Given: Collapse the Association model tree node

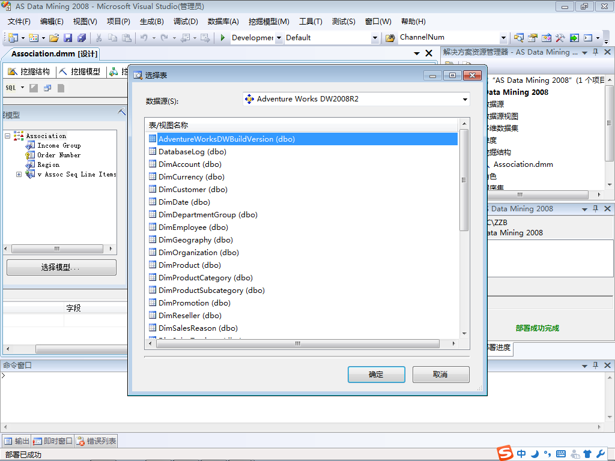Looking at the screenshot, I should pyautogui.click(x=7, y=136).
